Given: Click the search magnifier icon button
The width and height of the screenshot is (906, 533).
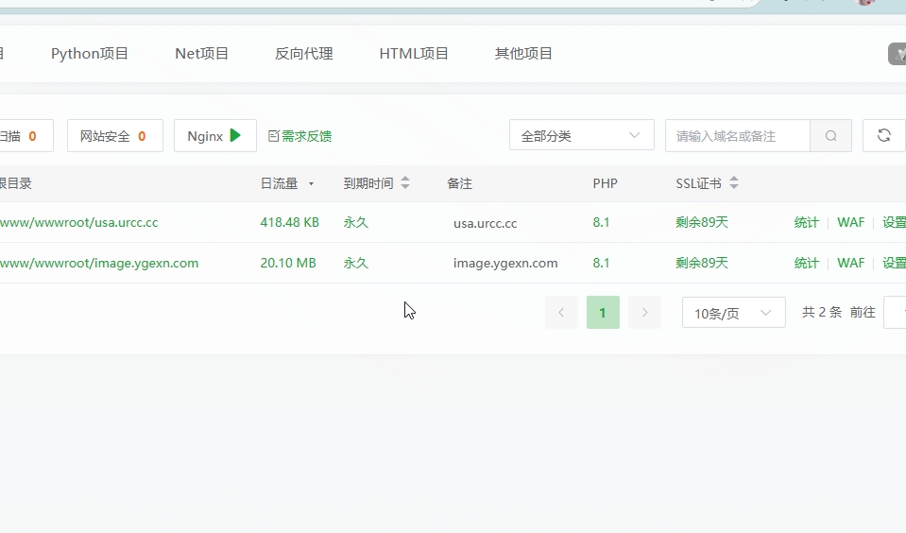Looking at the screenshot, I should click(830, 136).
